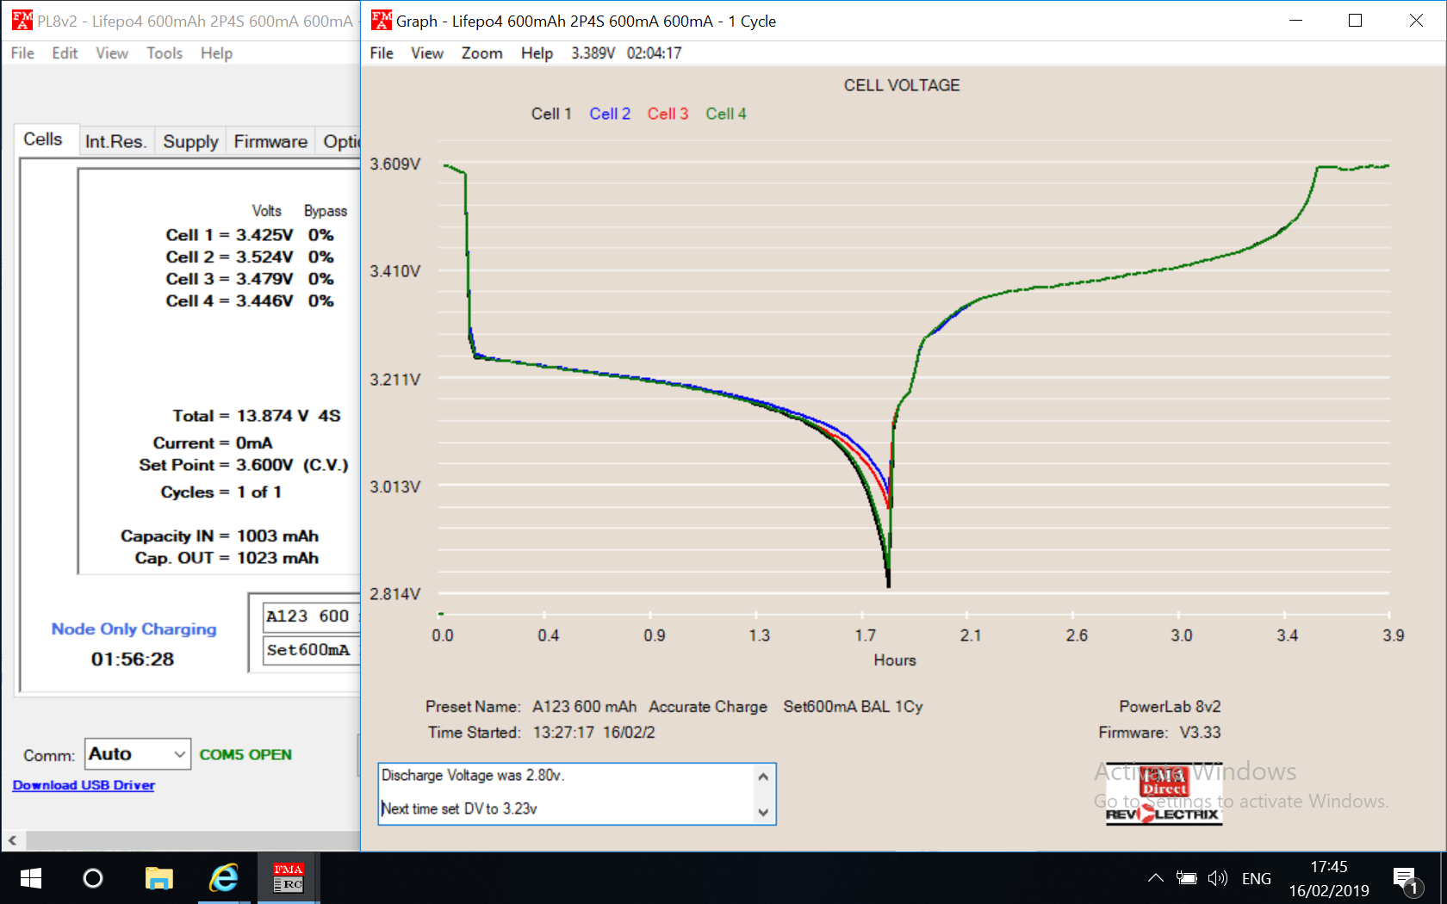Open the Tools menu in PL8v2 window
The width and height of the screenshot is (1447, 904).
(164, 53)
